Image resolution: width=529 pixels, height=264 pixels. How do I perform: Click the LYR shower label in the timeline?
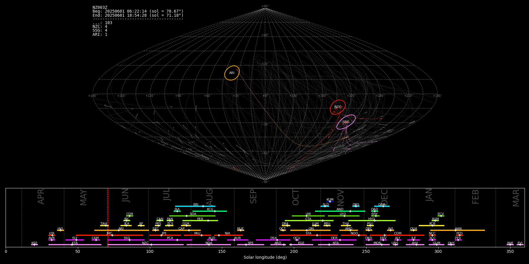pos(52,233)
